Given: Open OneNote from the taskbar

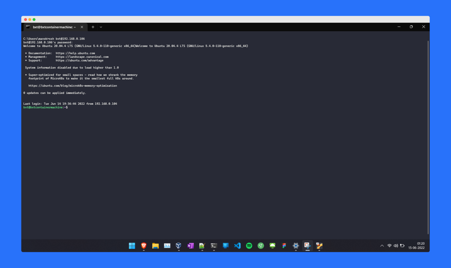Looking at the screenshot, I should coord(190,246).
